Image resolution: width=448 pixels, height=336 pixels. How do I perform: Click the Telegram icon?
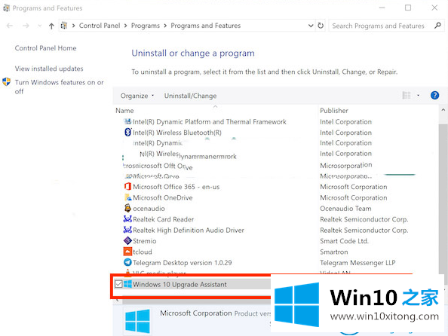(x=127, y=262)
